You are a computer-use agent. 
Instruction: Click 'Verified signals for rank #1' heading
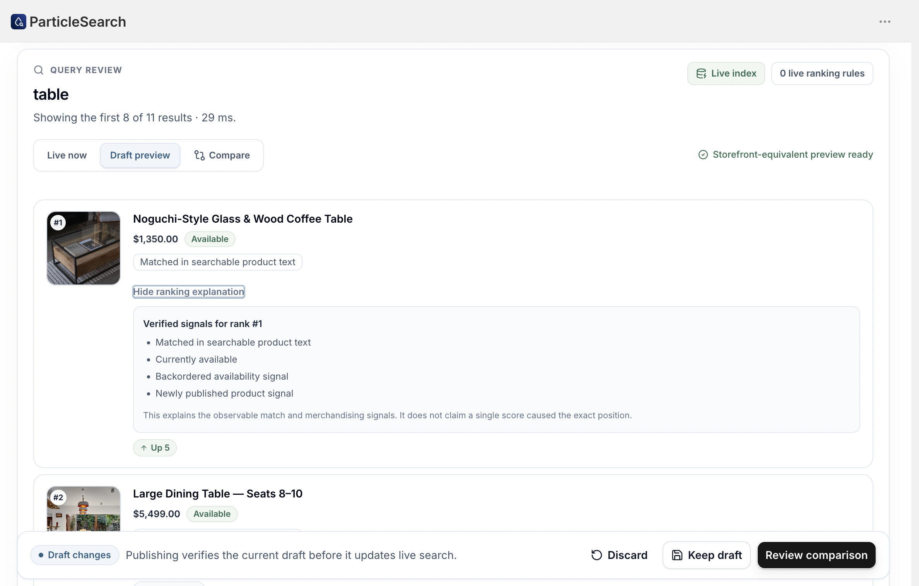click(x=203, y=324)
